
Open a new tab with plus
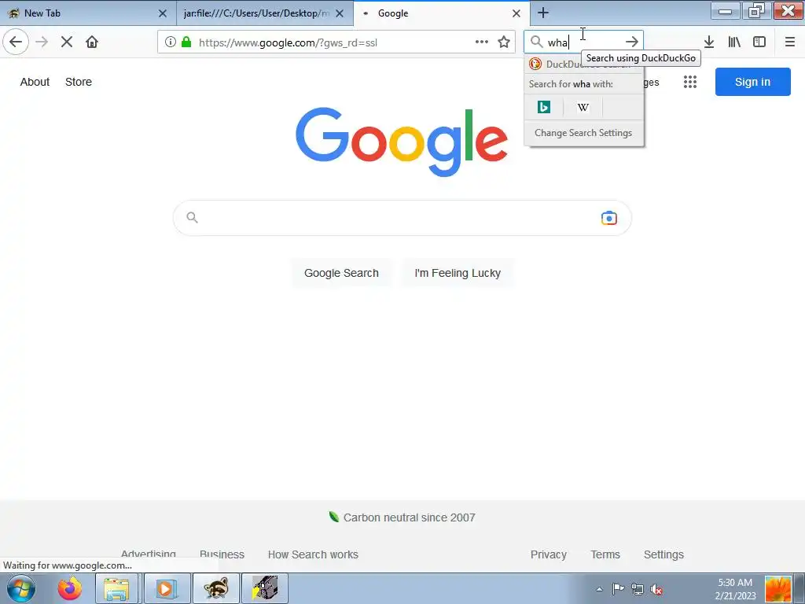543,13
